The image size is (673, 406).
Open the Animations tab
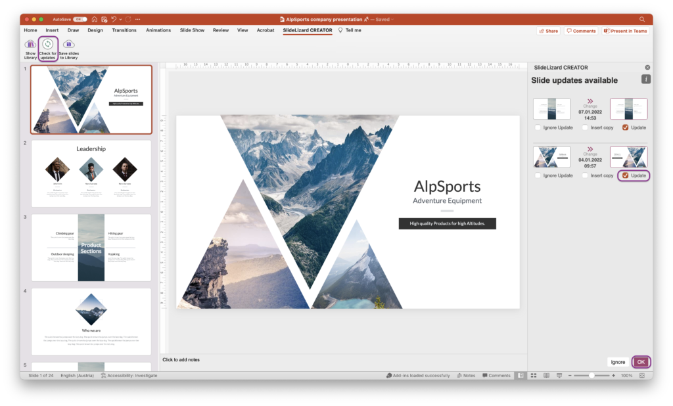click(x=158, y=30)
